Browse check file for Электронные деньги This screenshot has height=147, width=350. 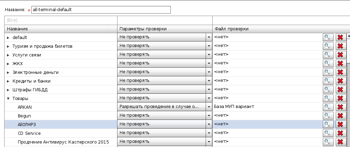(x=328, y=72)
